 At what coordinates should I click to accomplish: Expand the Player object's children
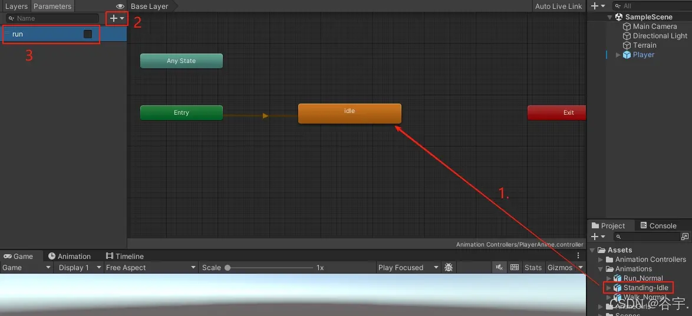(618, 55)
